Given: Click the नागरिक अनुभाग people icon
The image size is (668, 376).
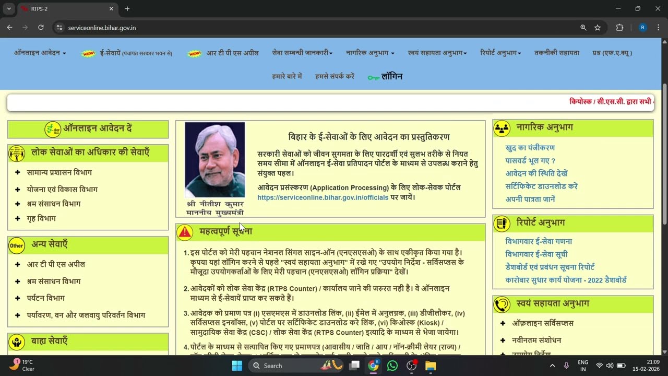Looking at the screenshot, I should pos(502,128).
